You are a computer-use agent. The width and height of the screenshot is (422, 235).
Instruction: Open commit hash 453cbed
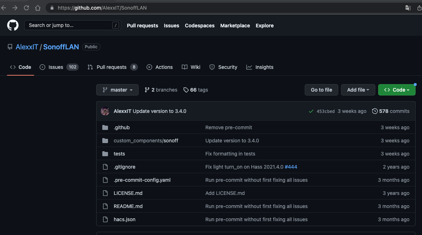coord(325,111)
